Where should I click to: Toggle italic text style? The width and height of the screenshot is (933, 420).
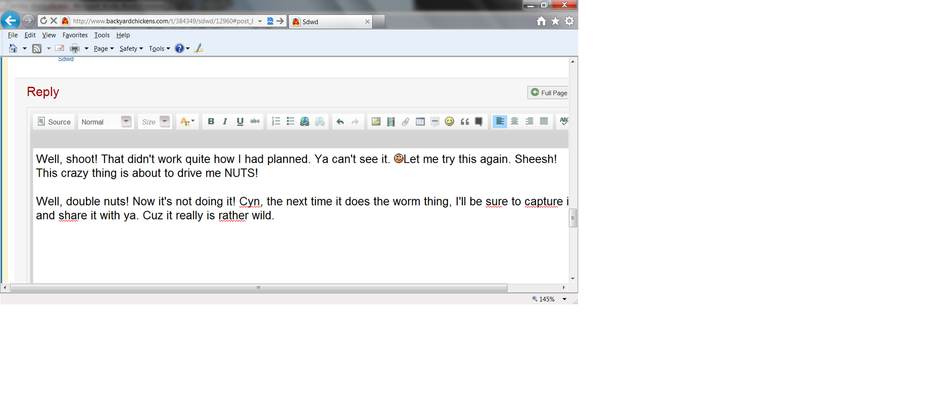point(225,122)
